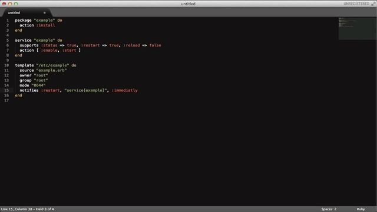Image resolution: width=377 pixels, height=212 pixels.
Task: Click the UNREGISTERED label in title bar
Action: [356, 4]
